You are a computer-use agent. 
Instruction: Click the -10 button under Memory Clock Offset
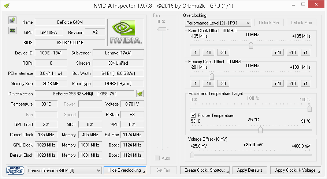[208, 83]
